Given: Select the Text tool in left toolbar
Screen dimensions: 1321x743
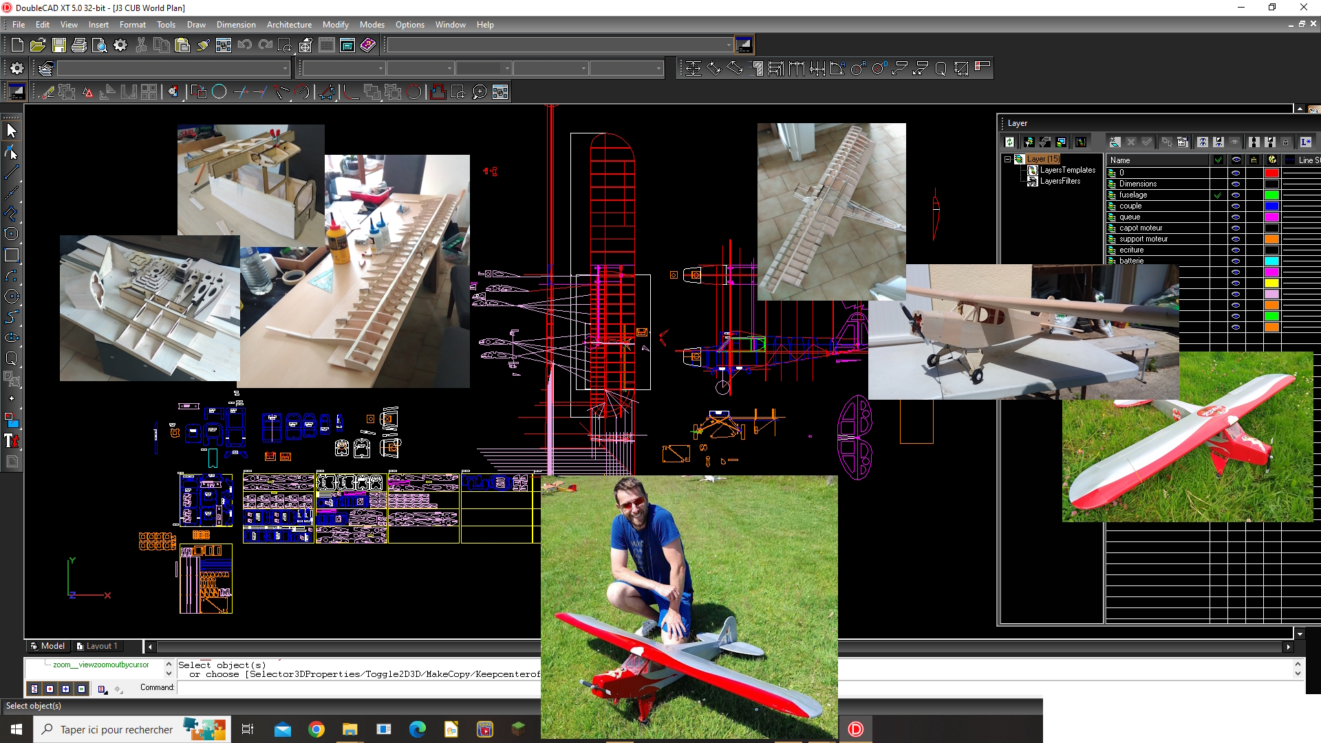Looking at the screenshot, I should click(12, 441).
